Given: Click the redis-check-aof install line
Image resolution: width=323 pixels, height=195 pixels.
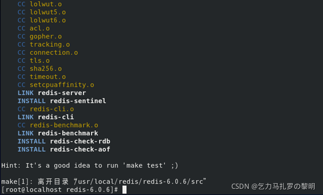Looking at the screenshot, I should (64, 149).
